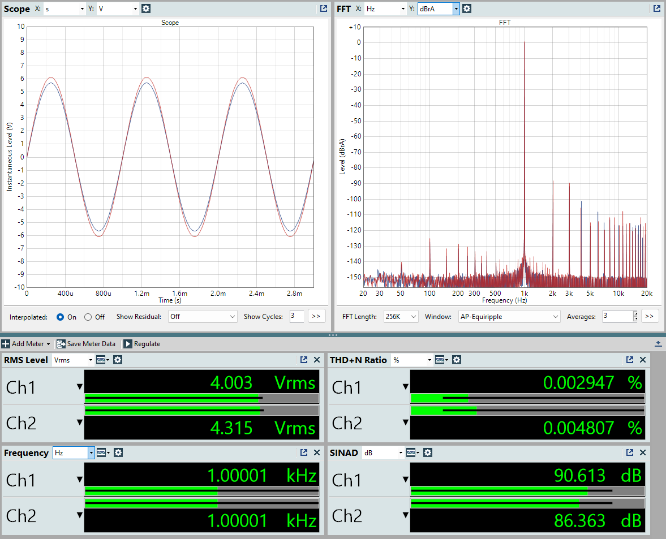666x539 pixels.
Task: Click the Regulate play icon
Action: (x=128, y=344)
